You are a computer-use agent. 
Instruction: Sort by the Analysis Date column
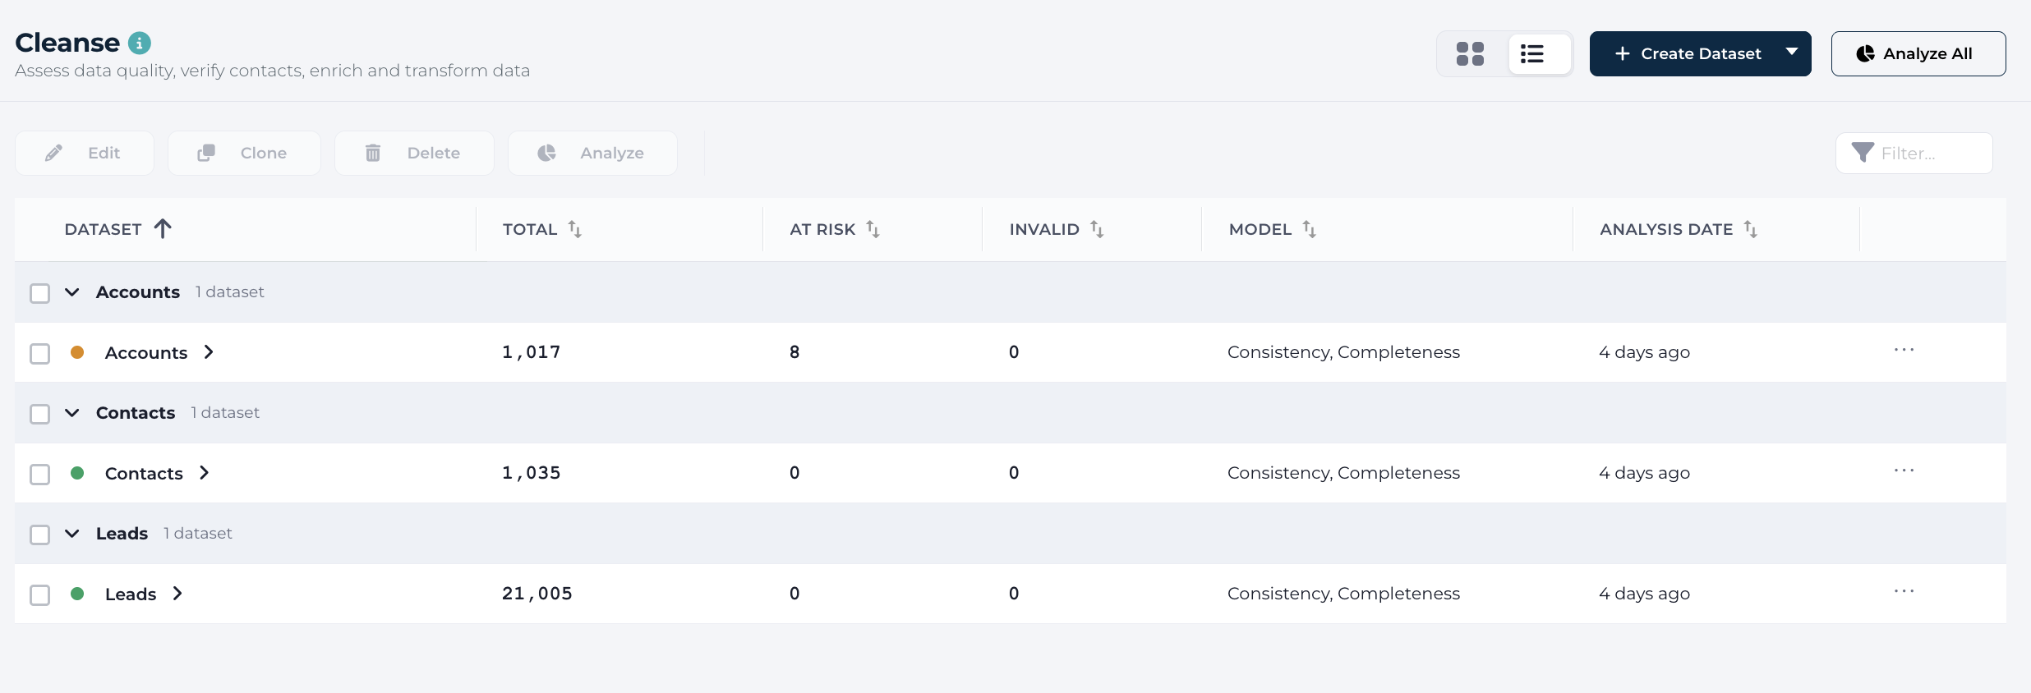tap(1750, 230)
